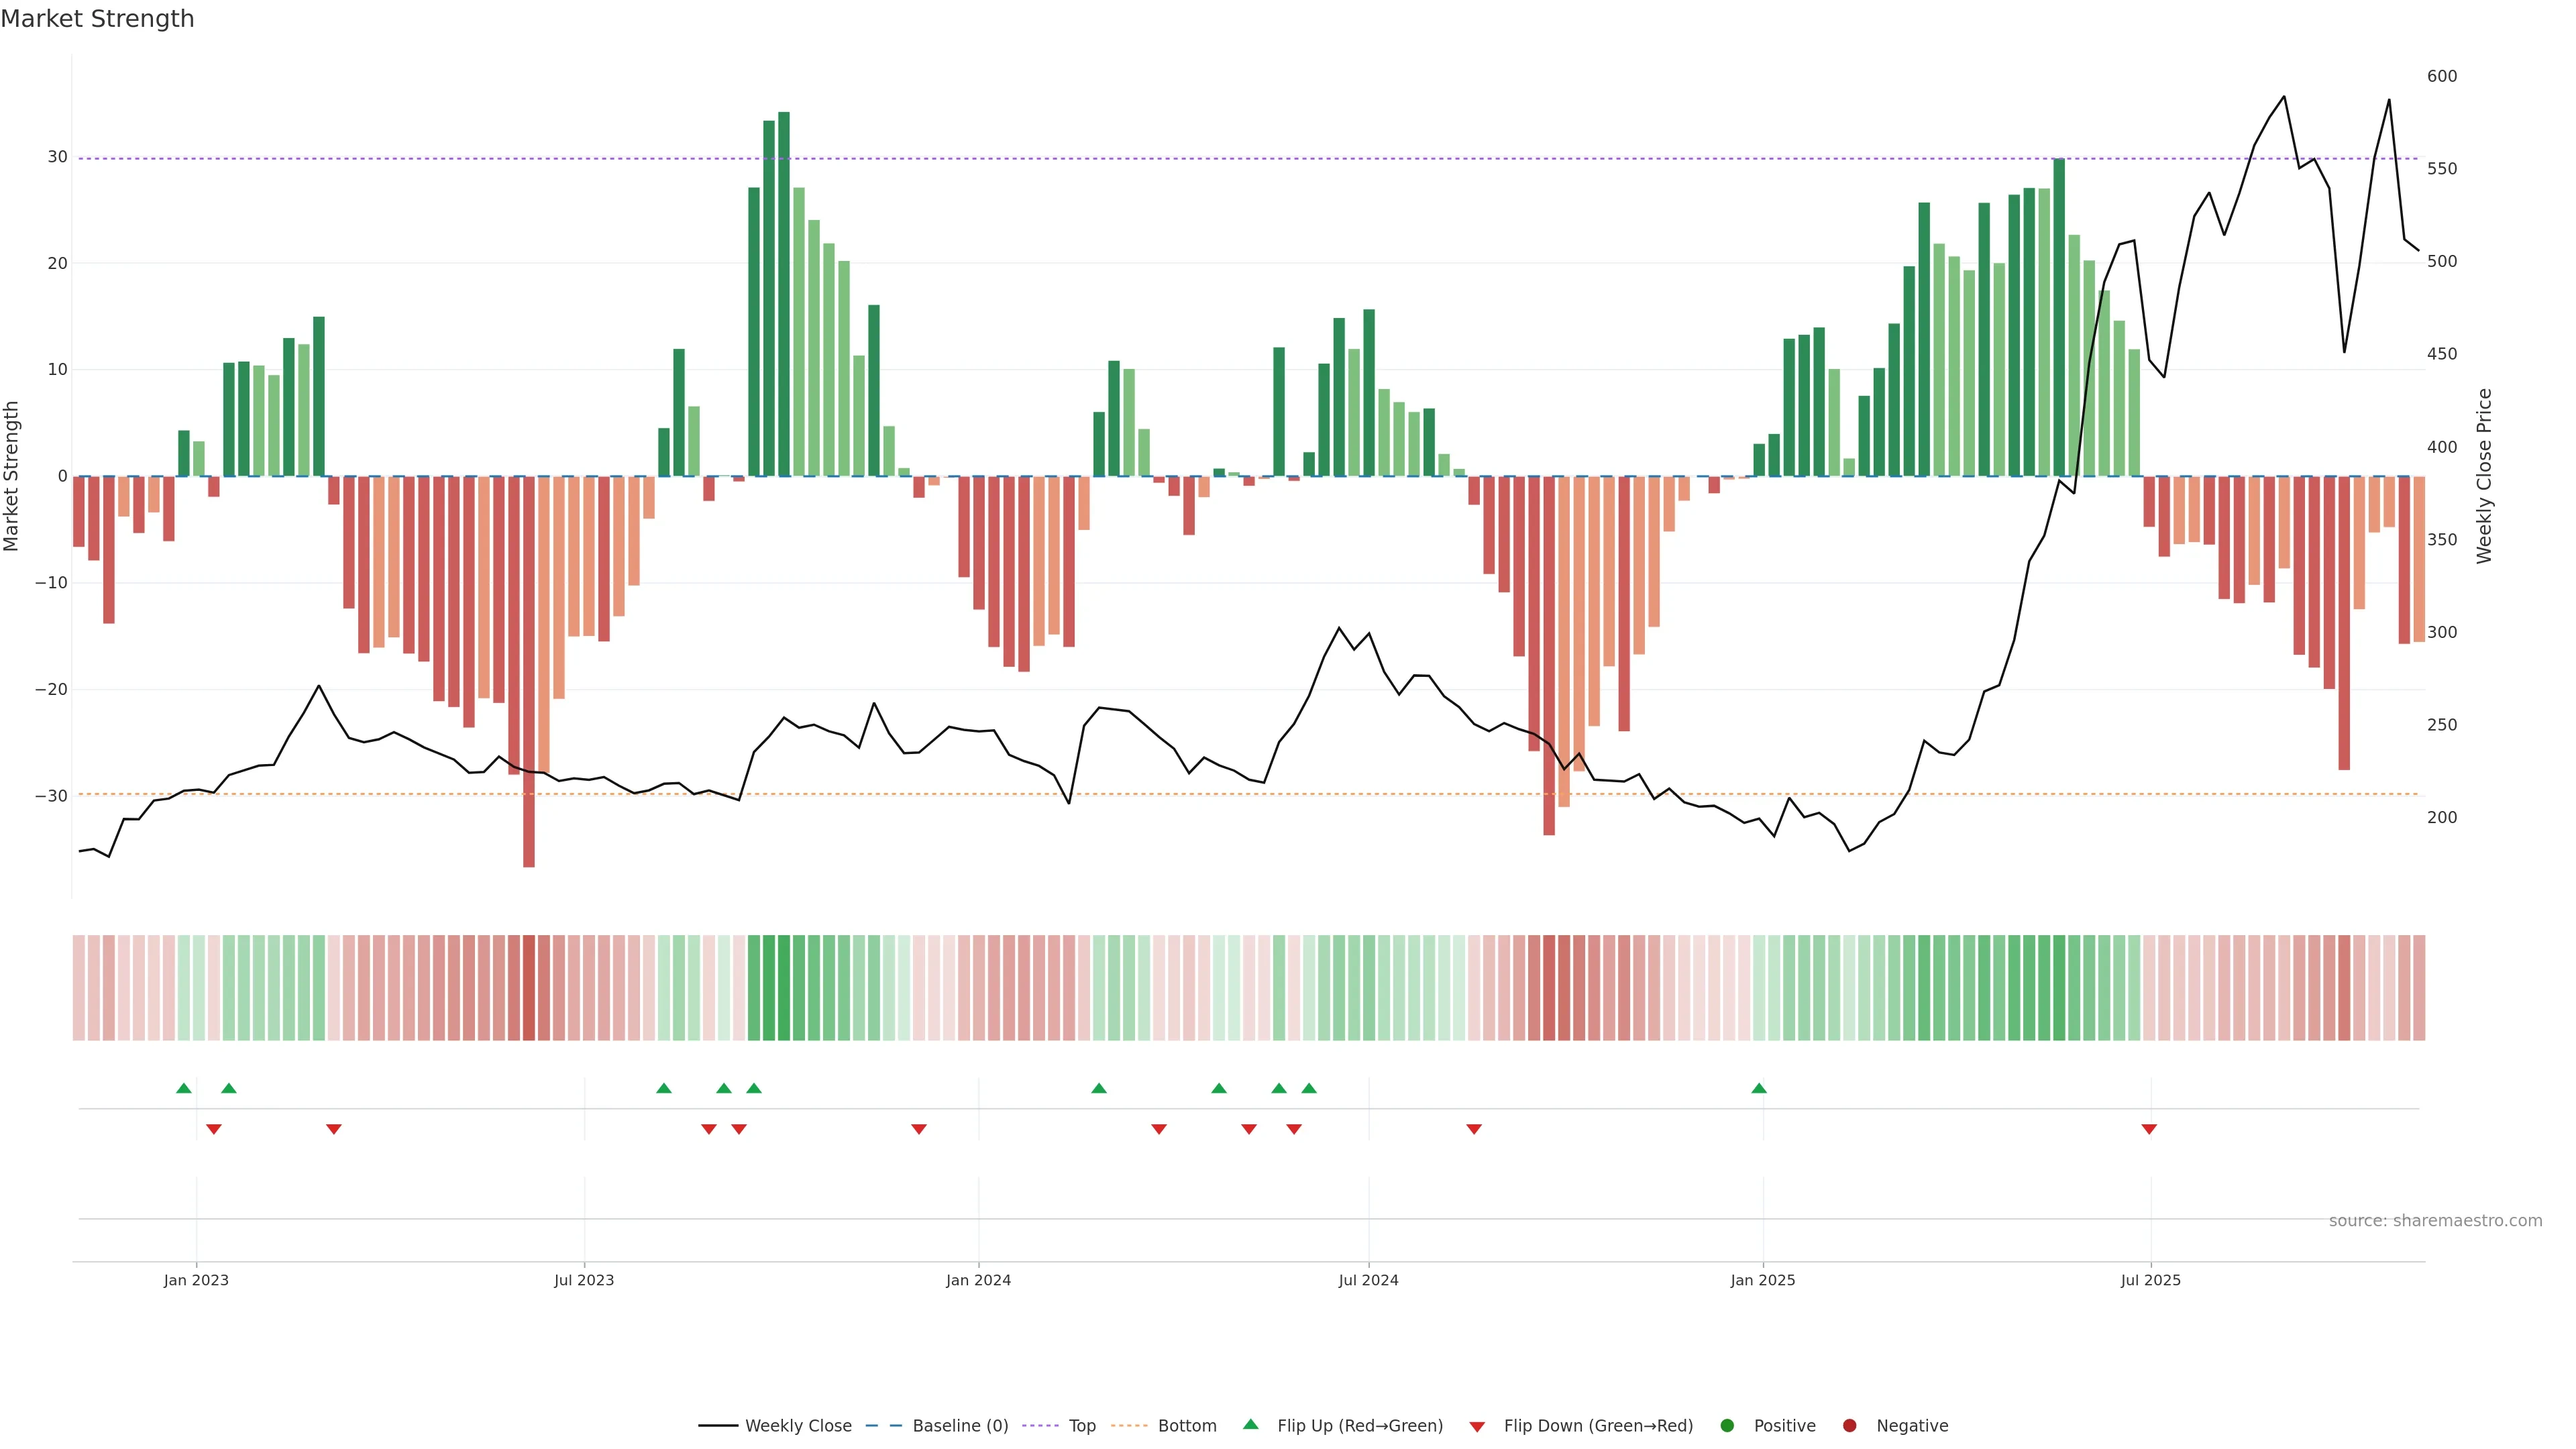Click the flip-down triangle marker at Jul 2025

[2149, 1129]
